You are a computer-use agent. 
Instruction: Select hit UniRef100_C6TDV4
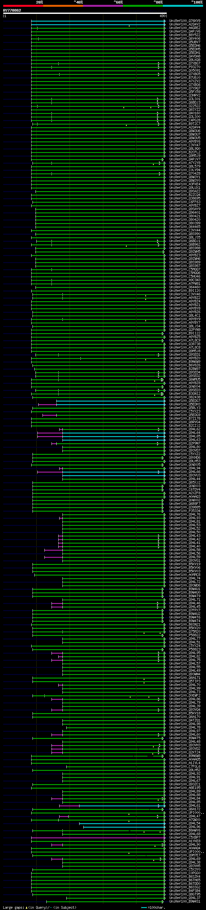click(x=185, y=489)
